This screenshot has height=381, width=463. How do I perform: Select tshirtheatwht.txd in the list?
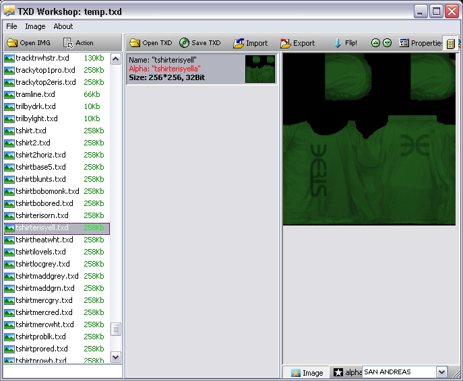(x=57, y=240)
